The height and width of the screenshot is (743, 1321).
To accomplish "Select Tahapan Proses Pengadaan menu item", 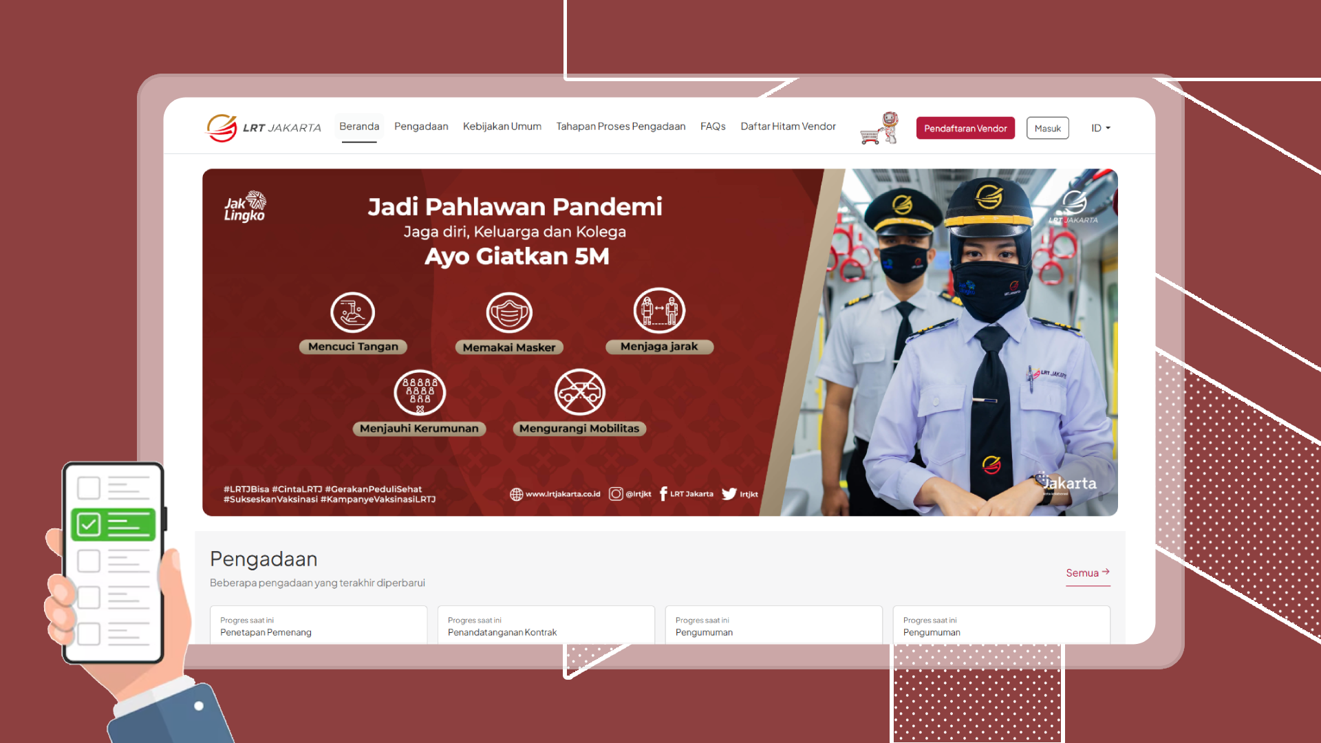I will [621, 127].
